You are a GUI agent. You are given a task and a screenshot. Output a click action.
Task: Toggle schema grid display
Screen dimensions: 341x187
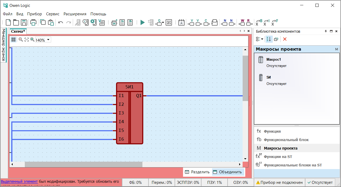[13, 40]
